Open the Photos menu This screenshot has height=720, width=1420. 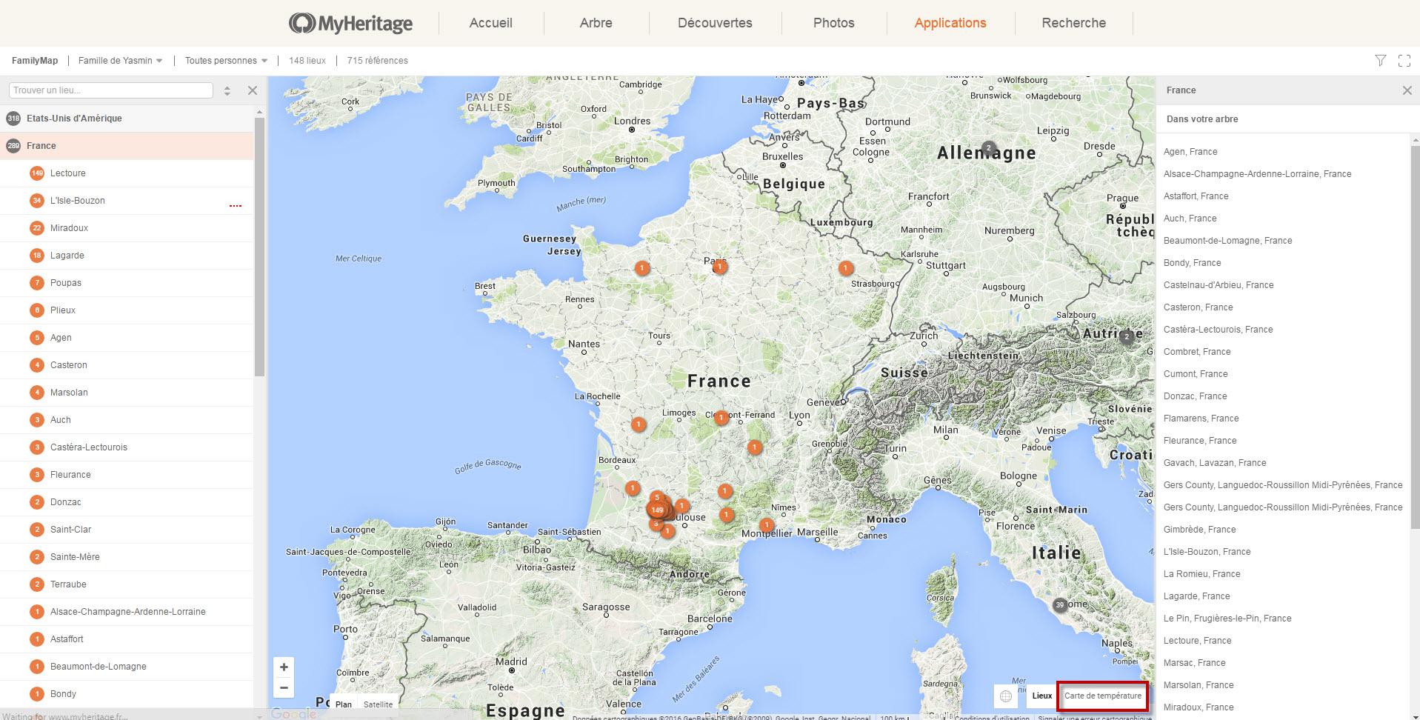pyautogui.click(x=834, y=23)
